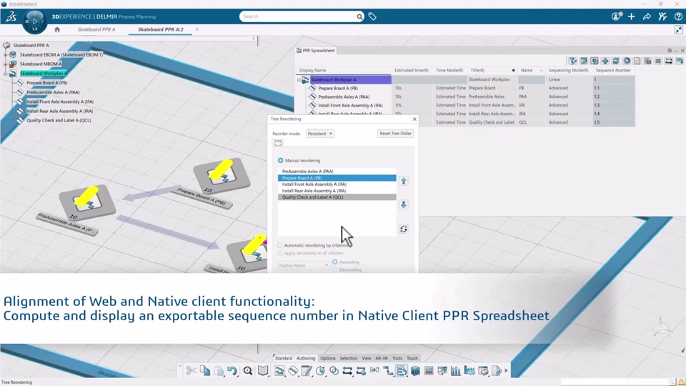The height and width of the screenshot is (386, 686).
Task: Switch to Selection toolbar tab
Action: click(x=349, y=358)
